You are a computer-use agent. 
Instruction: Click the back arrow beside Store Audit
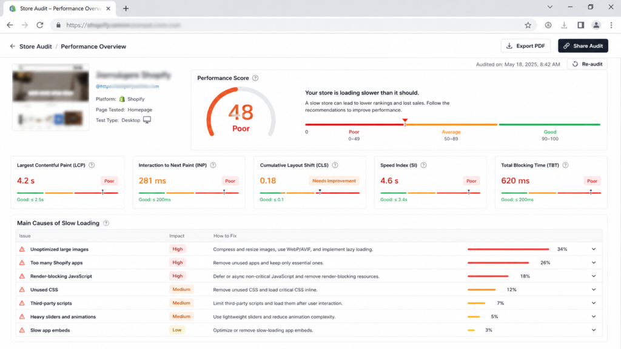pos(13,46)
